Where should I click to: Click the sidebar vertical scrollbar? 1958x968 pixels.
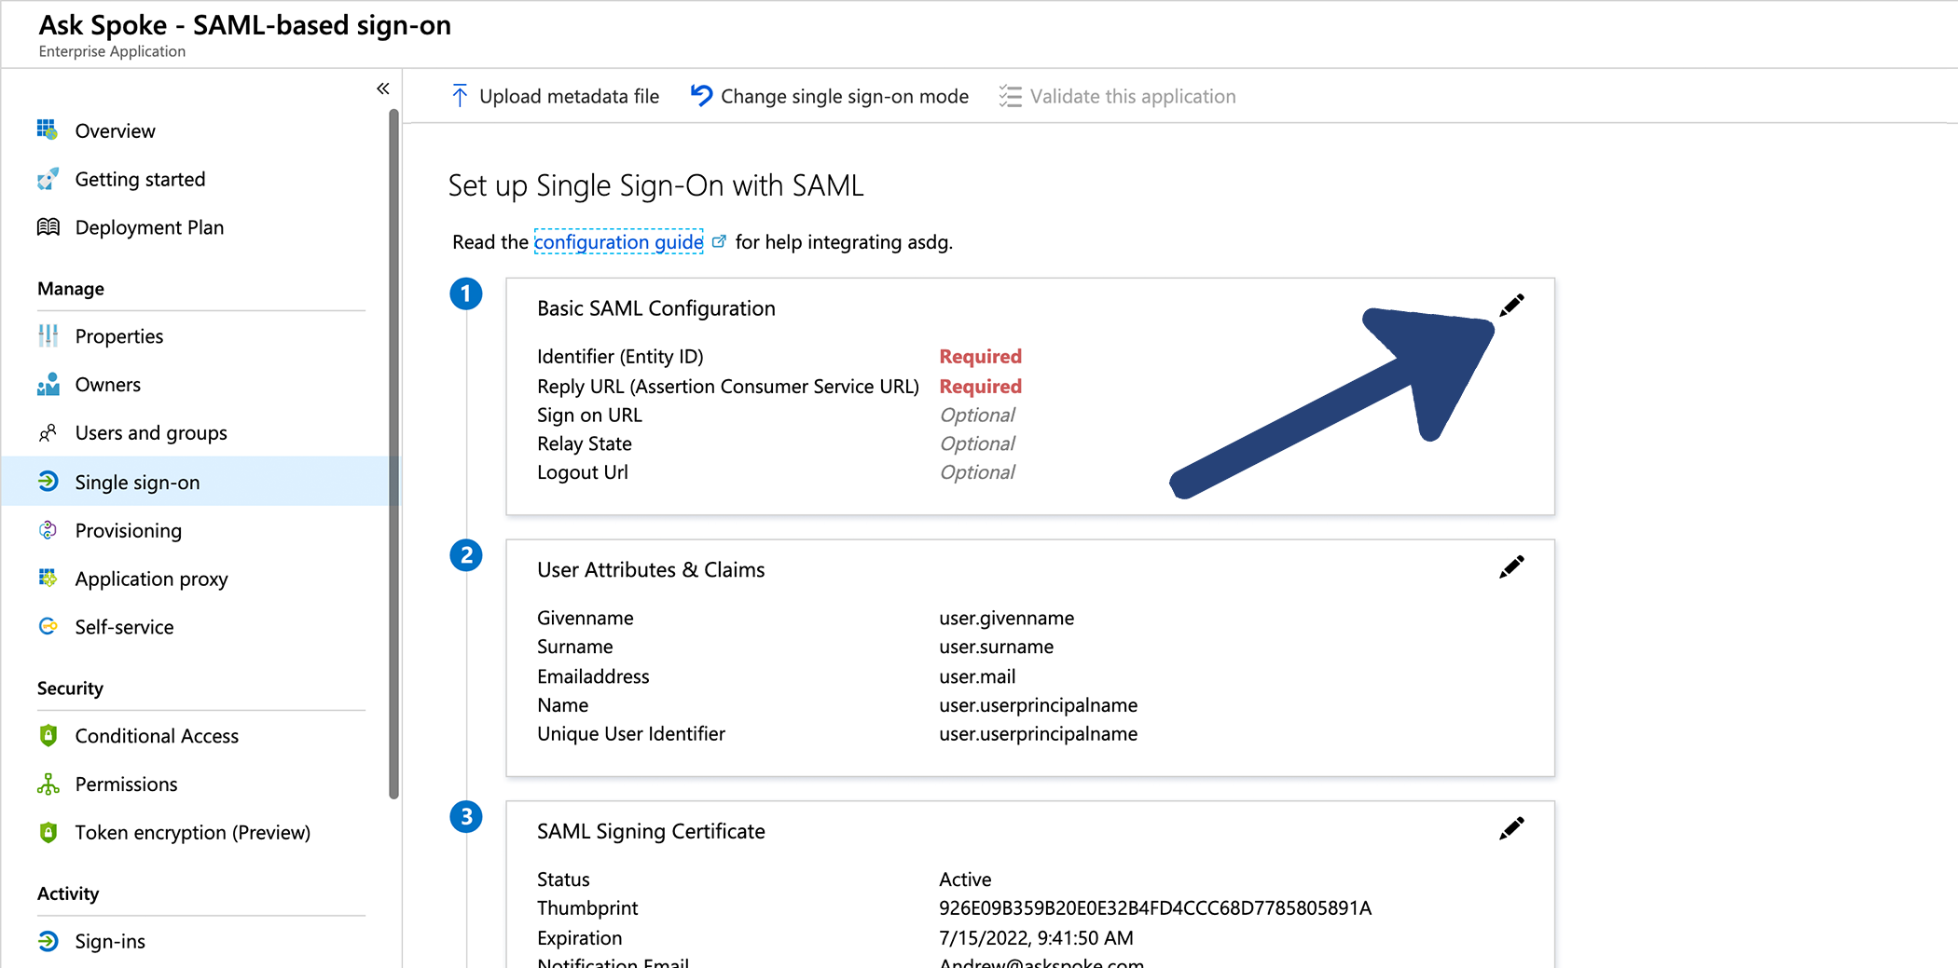point(393,454)
